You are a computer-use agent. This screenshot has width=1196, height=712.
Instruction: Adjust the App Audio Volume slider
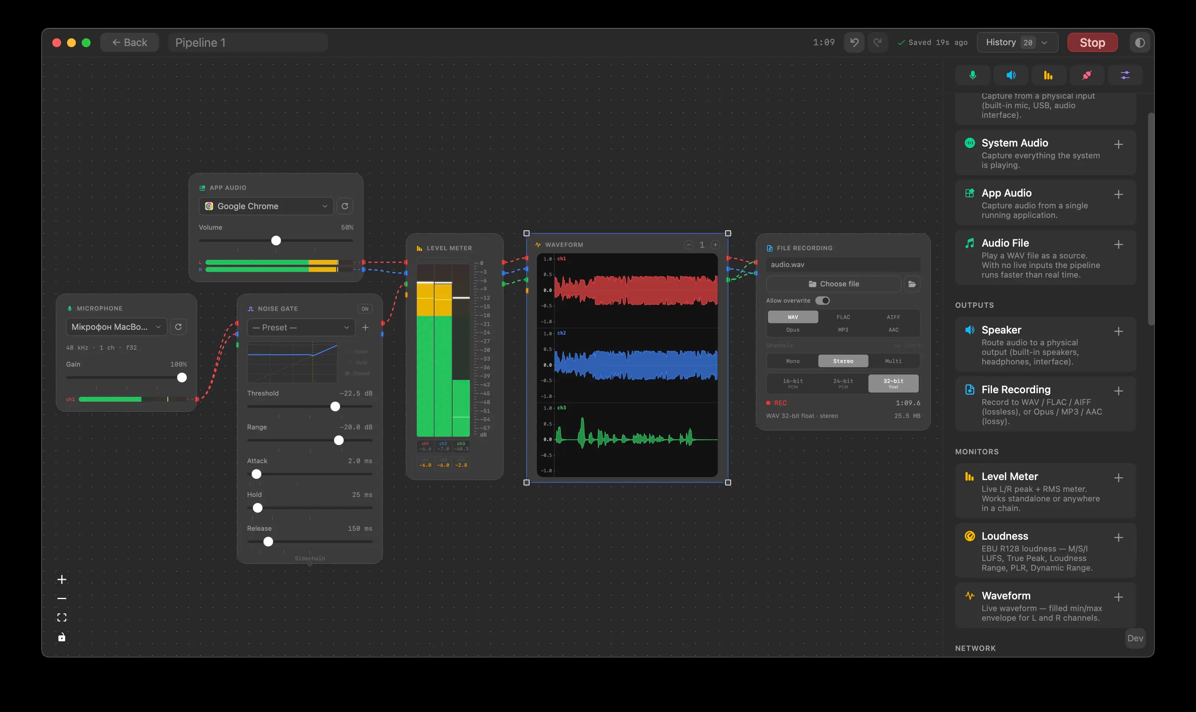pyautogui.click(x=276, y=241)
